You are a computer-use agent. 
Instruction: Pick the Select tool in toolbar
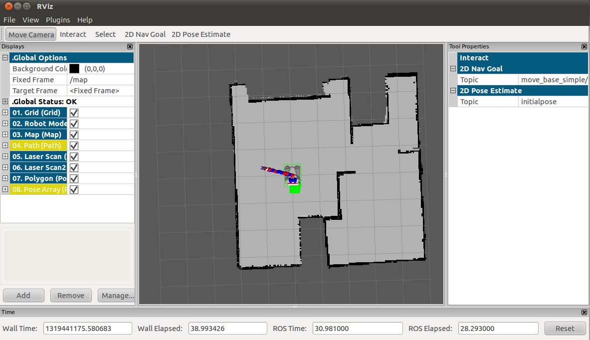coord(105,34)
